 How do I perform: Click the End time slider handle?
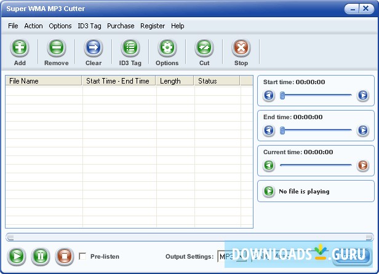pyautogui.click(x=282, y=131)
